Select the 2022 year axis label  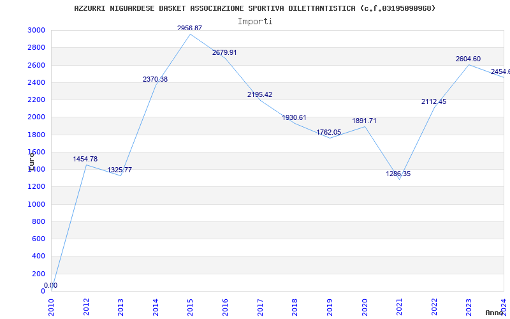coord(434,308)
